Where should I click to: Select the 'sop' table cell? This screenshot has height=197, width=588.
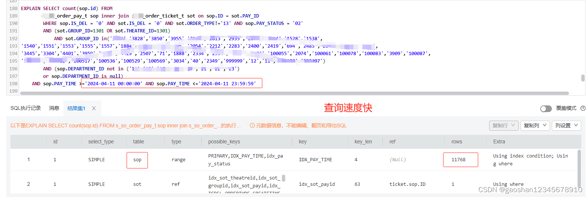[x=137, y=160]
